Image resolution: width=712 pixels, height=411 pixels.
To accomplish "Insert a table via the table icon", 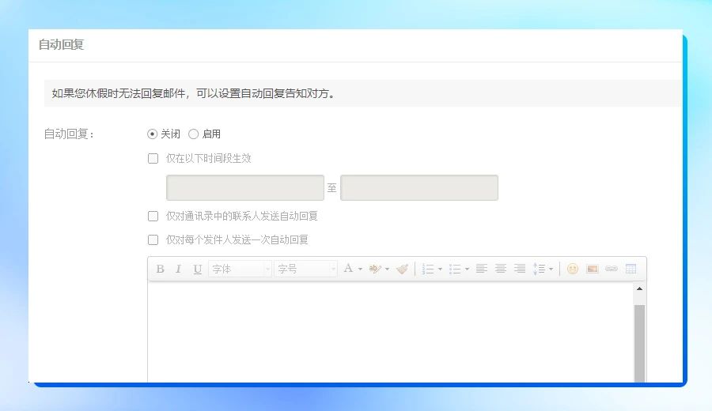I will click(631, 269).
